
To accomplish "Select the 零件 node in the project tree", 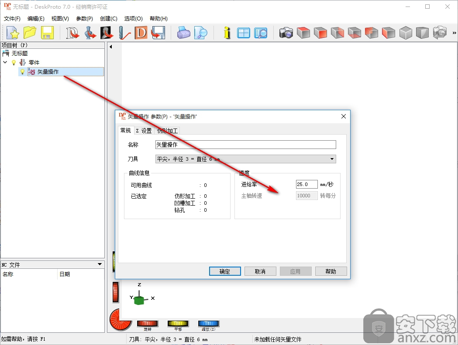I will click(x=34, y=62).
